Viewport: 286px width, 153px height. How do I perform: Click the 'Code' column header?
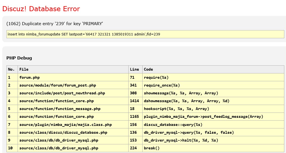(148, 69)
